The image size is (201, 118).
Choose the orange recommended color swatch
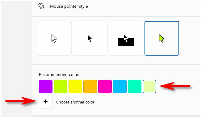pyautogui.click(x=90, y=86)
